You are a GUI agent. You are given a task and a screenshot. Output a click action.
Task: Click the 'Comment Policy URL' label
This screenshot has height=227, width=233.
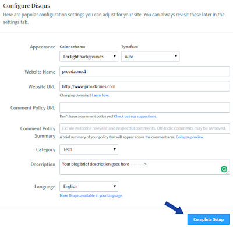pos(33,108)
